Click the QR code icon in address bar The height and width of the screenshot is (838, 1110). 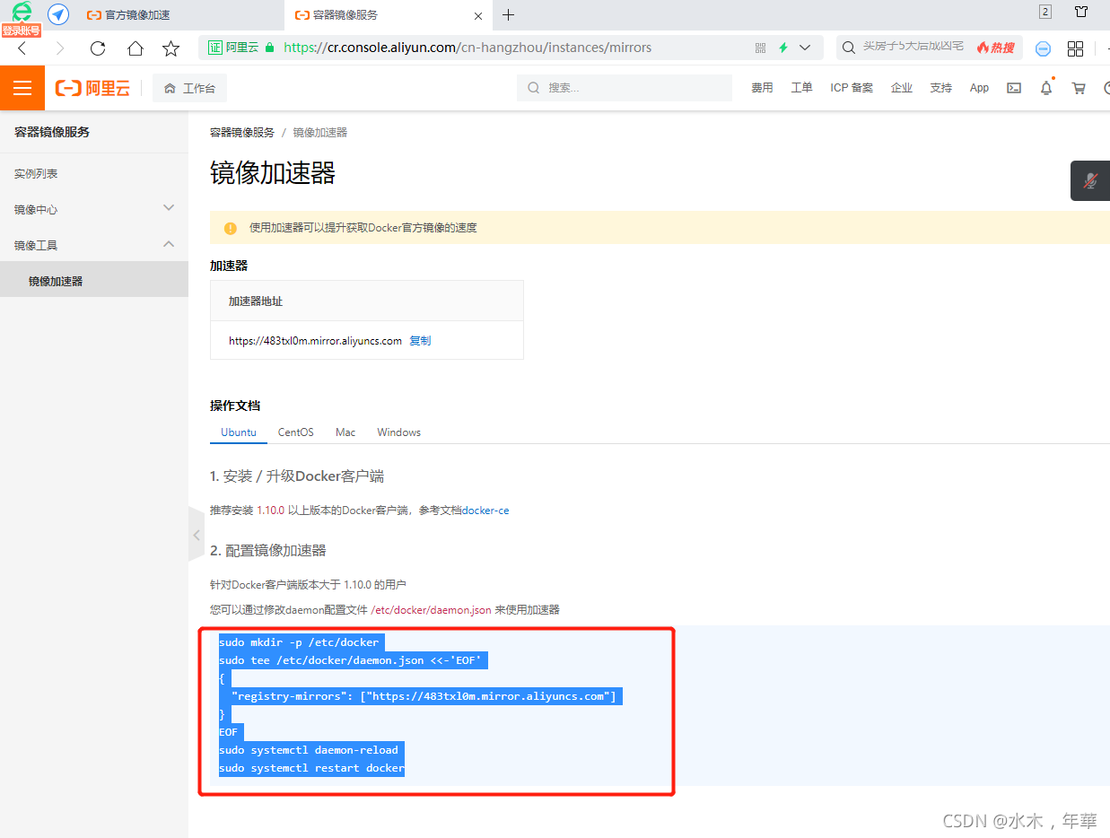pyautogui.click(x=760, y=48)
